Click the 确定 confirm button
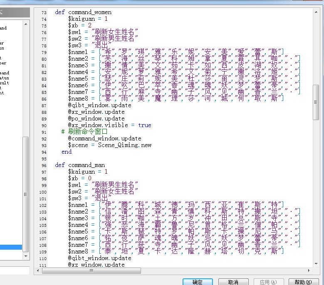 click(198, 282)
